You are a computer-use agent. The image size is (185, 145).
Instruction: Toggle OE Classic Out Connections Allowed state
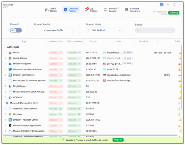[74, 97]
